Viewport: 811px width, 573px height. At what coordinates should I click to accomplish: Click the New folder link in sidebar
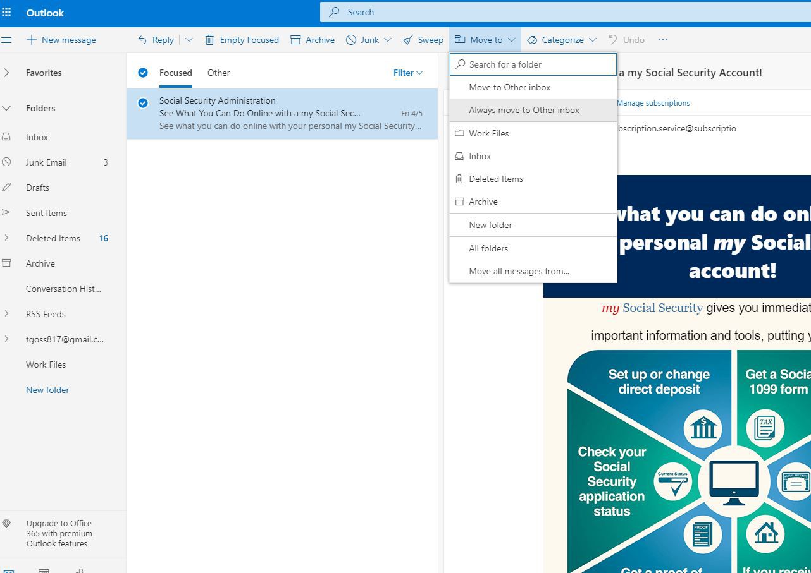click(47, 390)
